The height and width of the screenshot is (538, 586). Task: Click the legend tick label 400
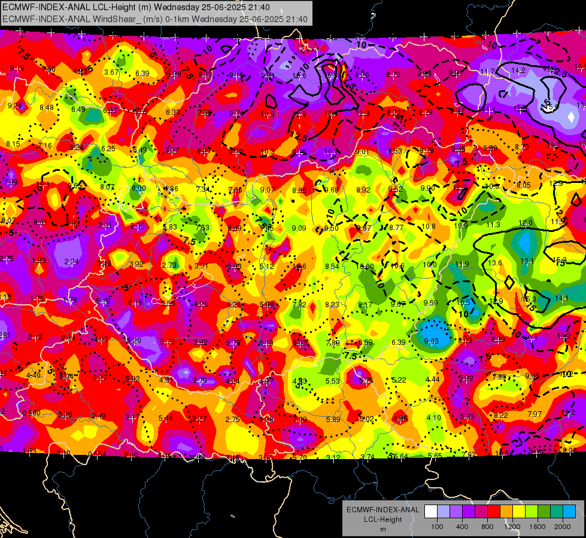coord(462,527)
